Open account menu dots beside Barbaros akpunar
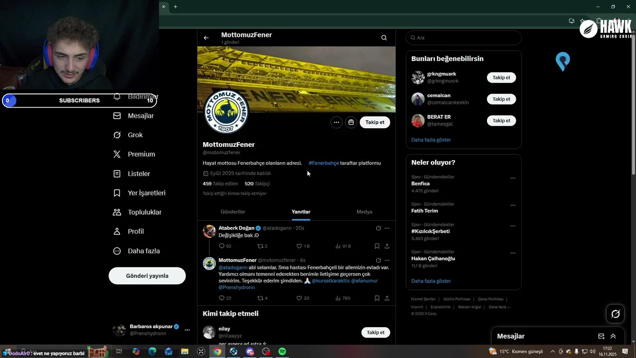The image size is (636, 358). (187, 330)
